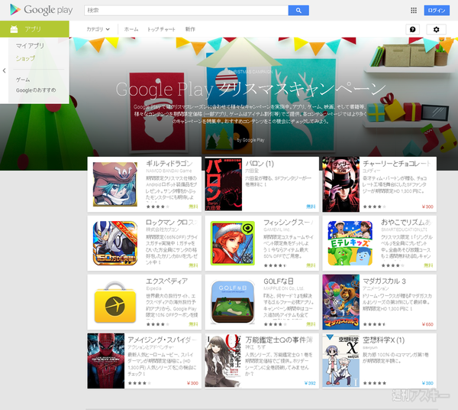Click the Expedia developer name

click(153, 288)
